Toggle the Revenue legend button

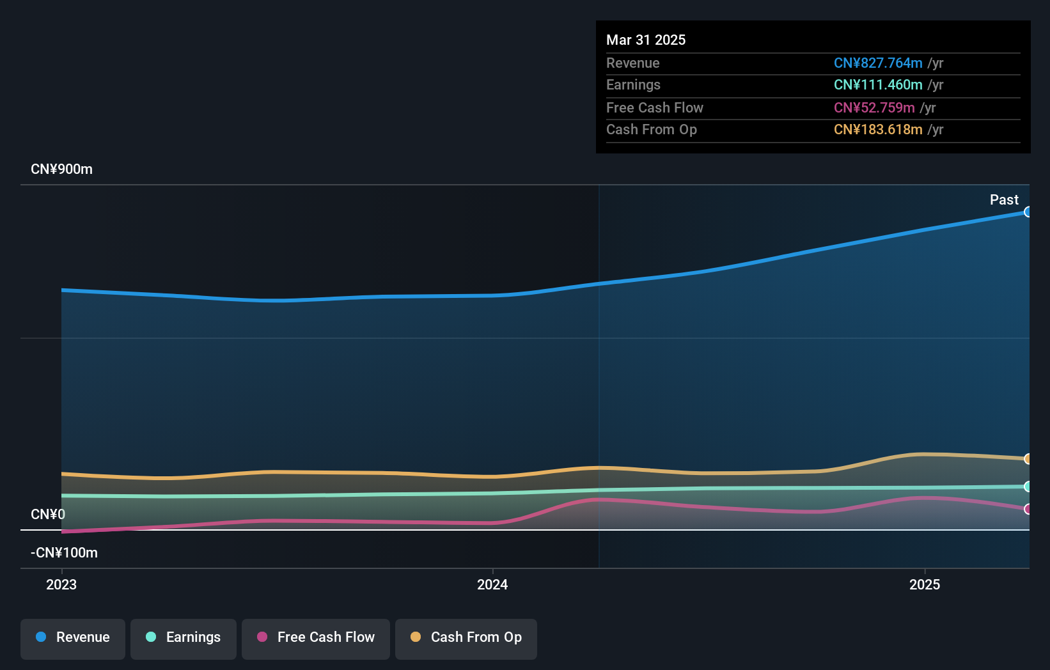[x=73, y=639]
